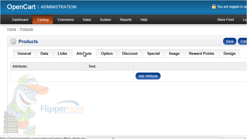Click the OpenCart logo text
Screen dimensions: 247x139
[x=21, y=7]
